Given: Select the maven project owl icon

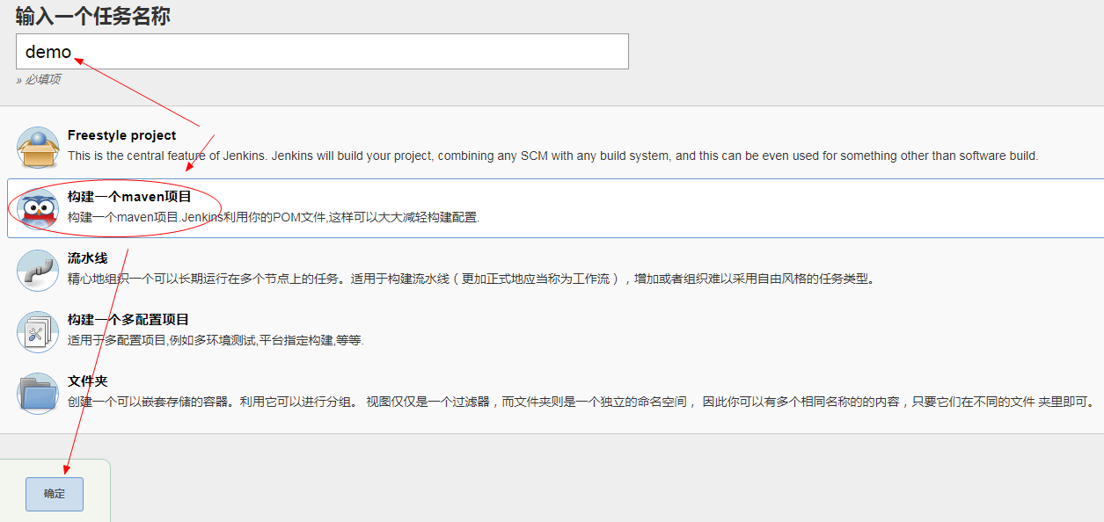Looking at the screenshot, I should [38, 208].
